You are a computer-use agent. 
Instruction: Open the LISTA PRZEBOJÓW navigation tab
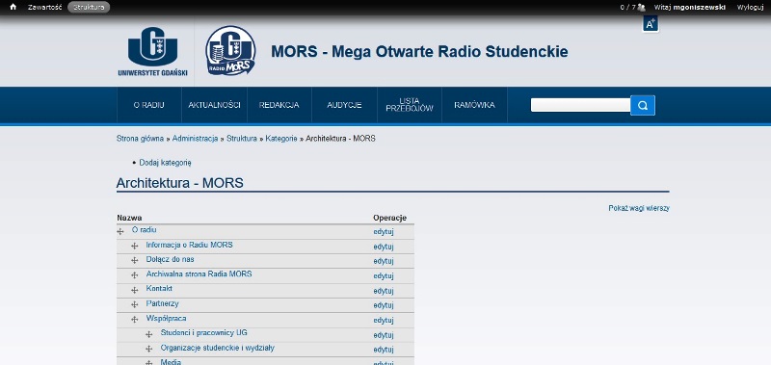pyautogui.click(x=410, y=105)
